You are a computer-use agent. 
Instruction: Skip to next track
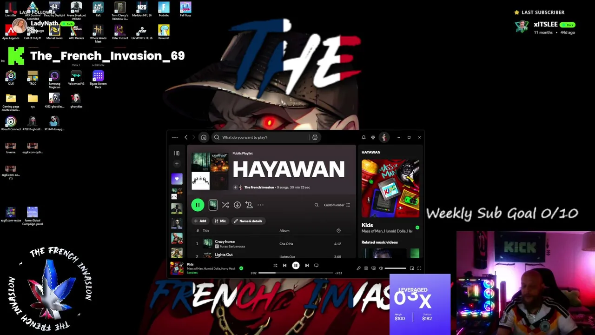point(307,265)
